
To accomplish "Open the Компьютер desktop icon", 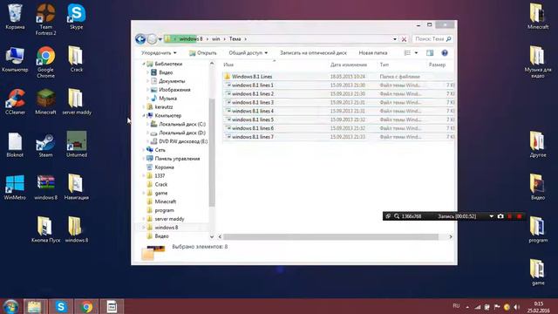I will tap(15, 59).
